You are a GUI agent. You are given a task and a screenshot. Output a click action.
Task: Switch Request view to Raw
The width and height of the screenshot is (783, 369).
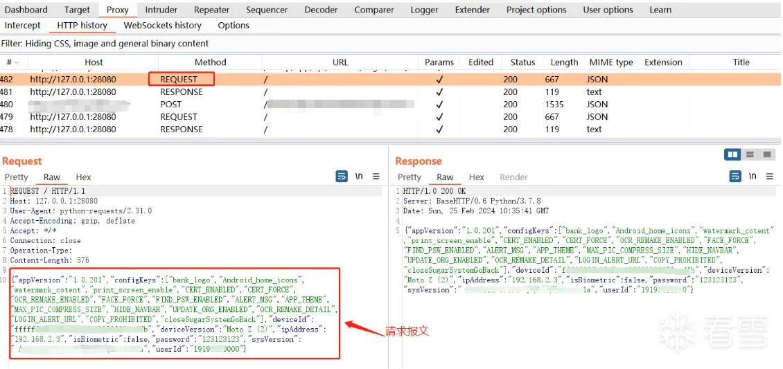tap(52, 177)
